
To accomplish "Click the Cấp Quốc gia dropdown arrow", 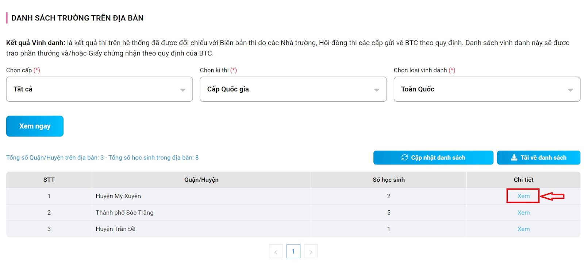I will tap(377, 90).
